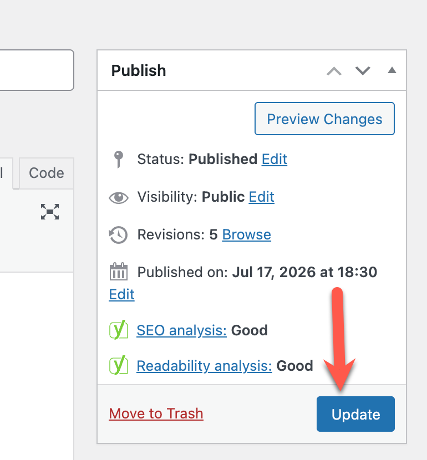Viewport: 427px width, 460px height.
Task: Edit the Public visibility setting
Action: pos(262,197)
